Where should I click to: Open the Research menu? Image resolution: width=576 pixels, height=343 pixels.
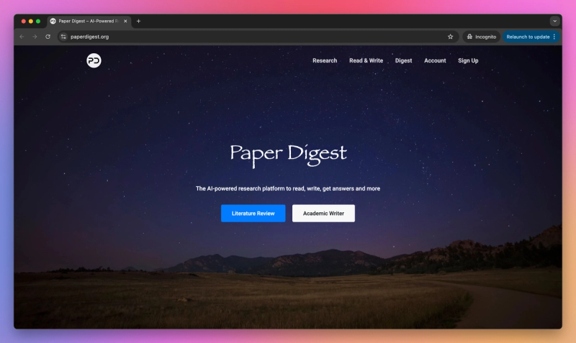pos(325,60)
